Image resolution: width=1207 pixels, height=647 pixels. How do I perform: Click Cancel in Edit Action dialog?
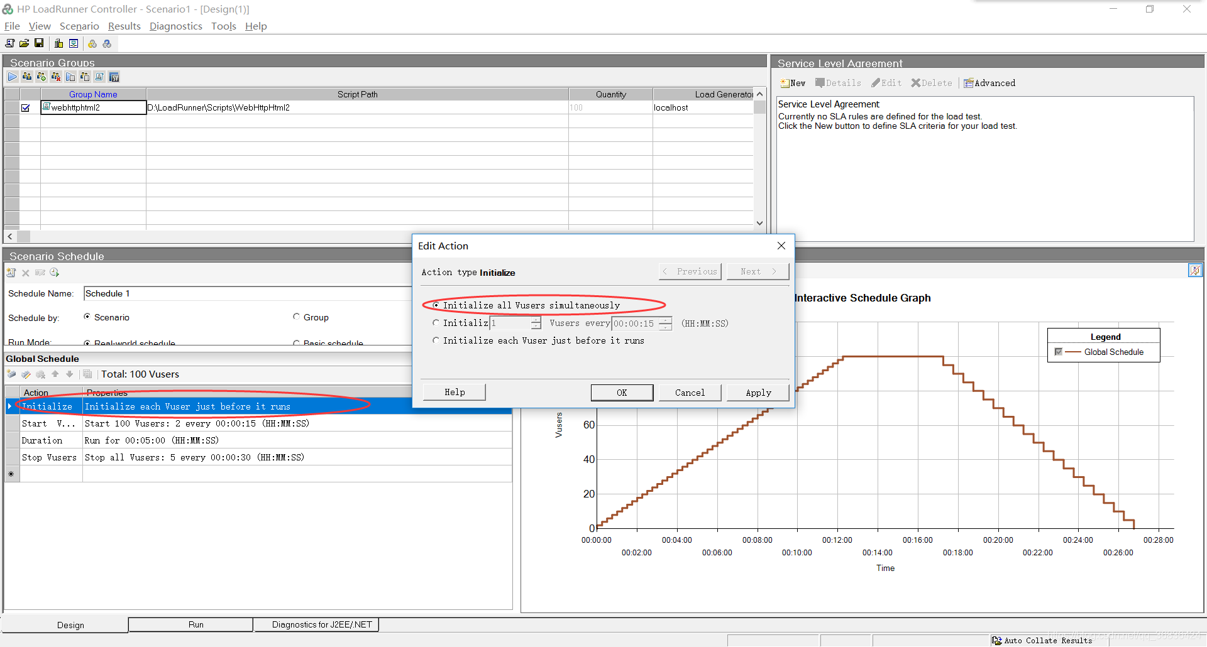690,393
